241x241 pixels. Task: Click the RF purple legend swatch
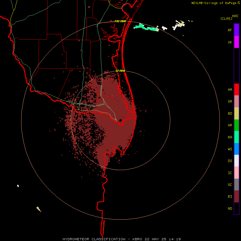236,30
